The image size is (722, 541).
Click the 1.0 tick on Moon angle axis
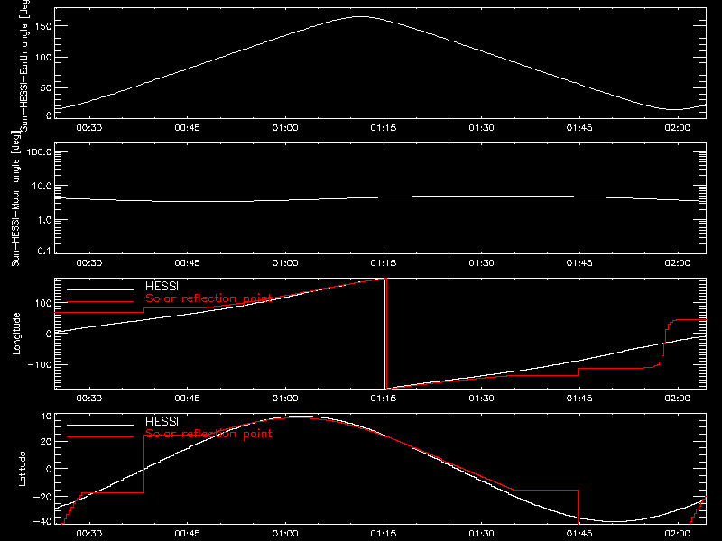[43, 220]
